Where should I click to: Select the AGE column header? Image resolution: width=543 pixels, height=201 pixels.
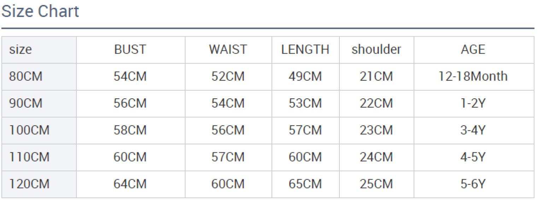click(x=473, y=50)
